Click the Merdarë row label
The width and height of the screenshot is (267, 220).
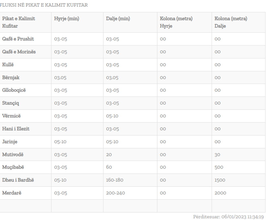point(11,193)
